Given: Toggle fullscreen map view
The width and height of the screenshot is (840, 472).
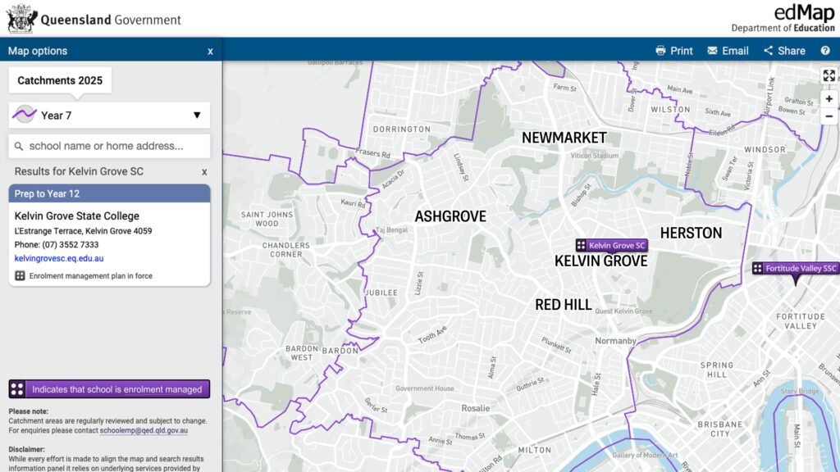Looking at the screenshot, I should pos(829,75).
